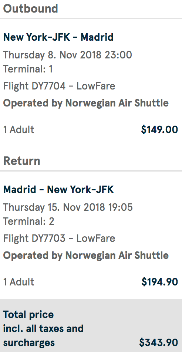Select the $343.90 total amount

click(x=158, y=342)
